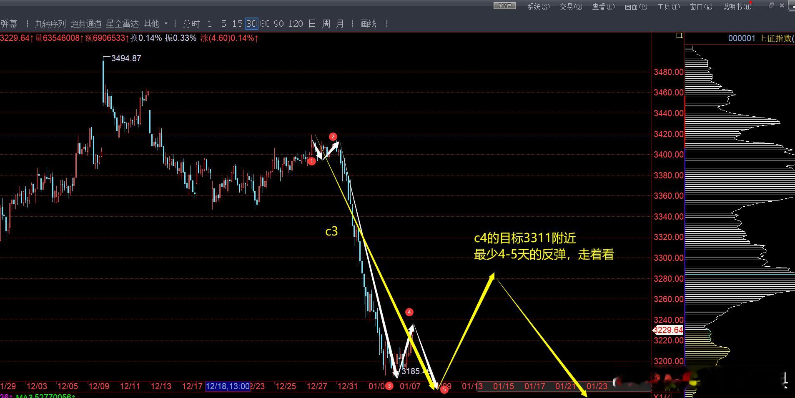795x398 pixels.
Task: Open the 查看(L) menu
Action: pos(603,7)
